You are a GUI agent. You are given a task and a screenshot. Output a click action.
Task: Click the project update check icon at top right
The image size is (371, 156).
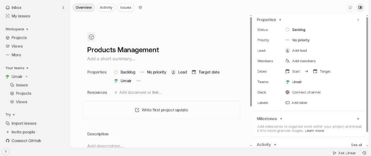350,8
